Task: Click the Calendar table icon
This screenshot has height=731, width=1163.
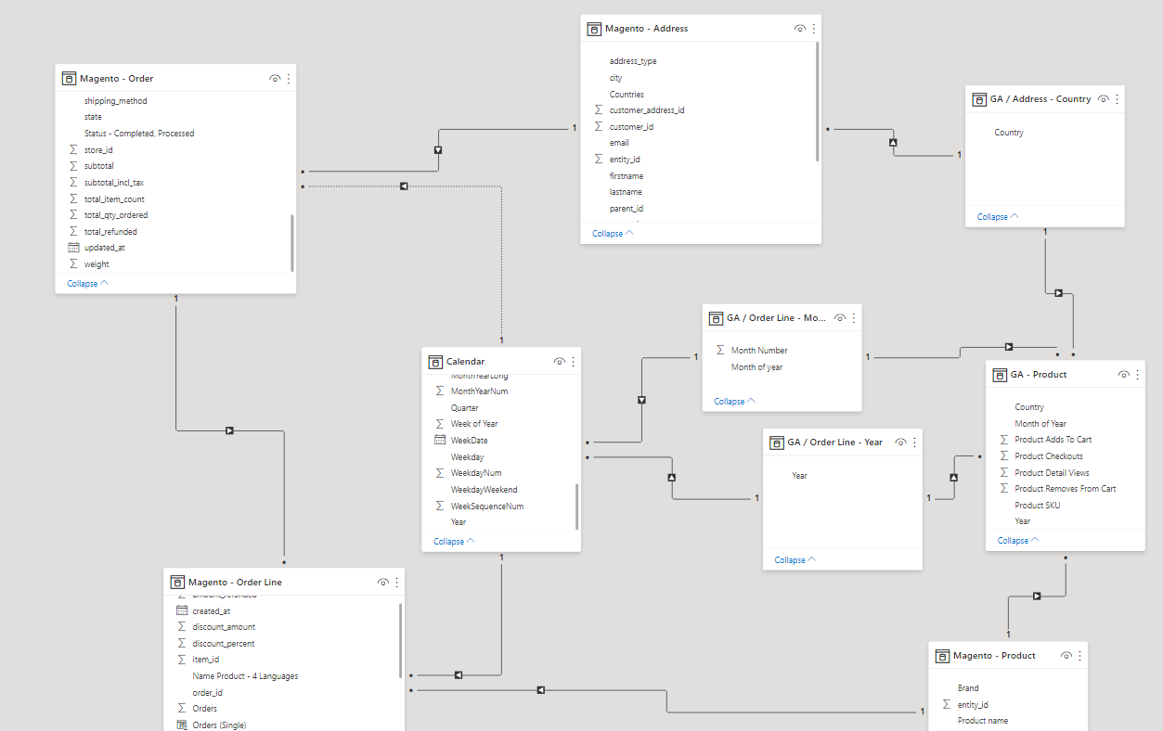Action: click(435, 362)
